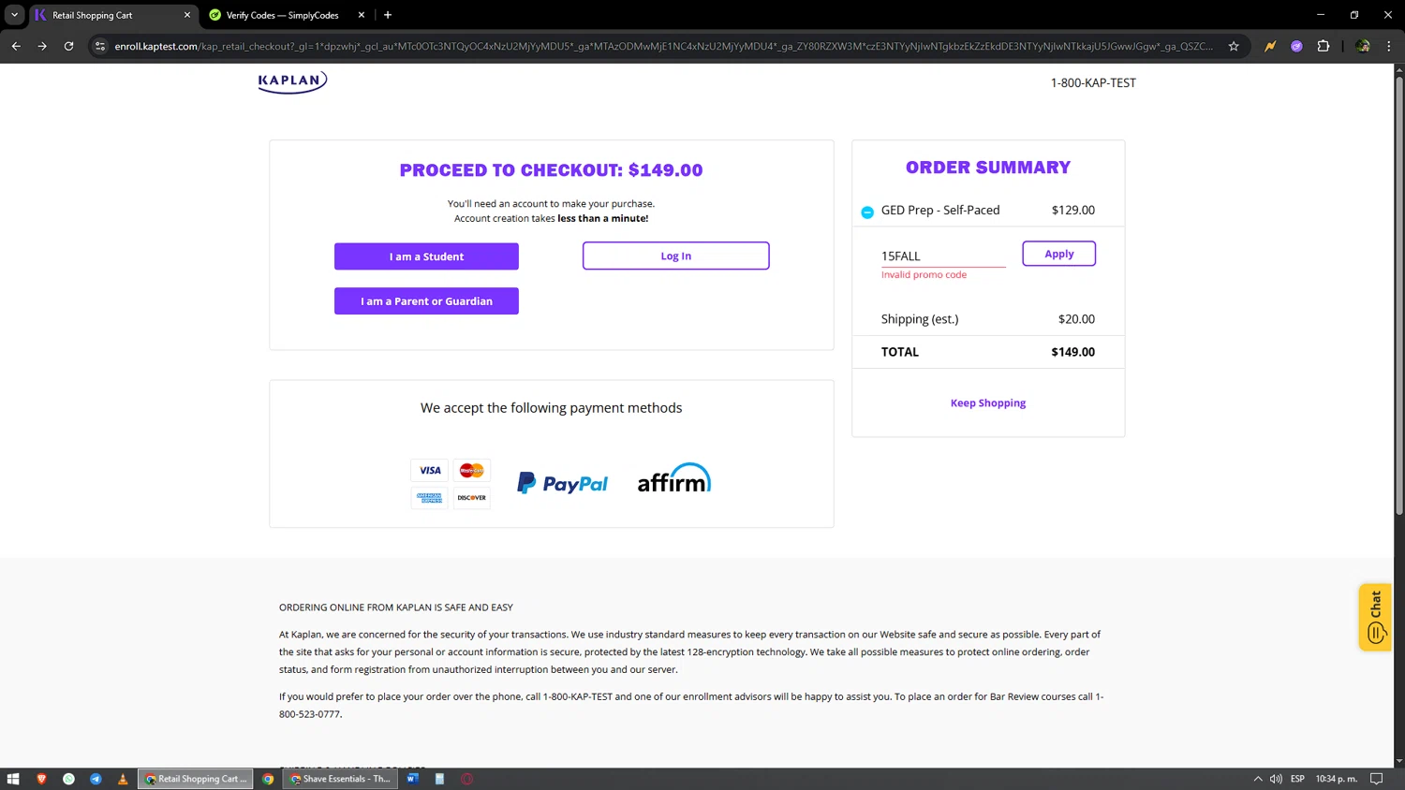Open WhatsApp from the taskbar
Screen dimensions: 1405x790
coord(68,779)
